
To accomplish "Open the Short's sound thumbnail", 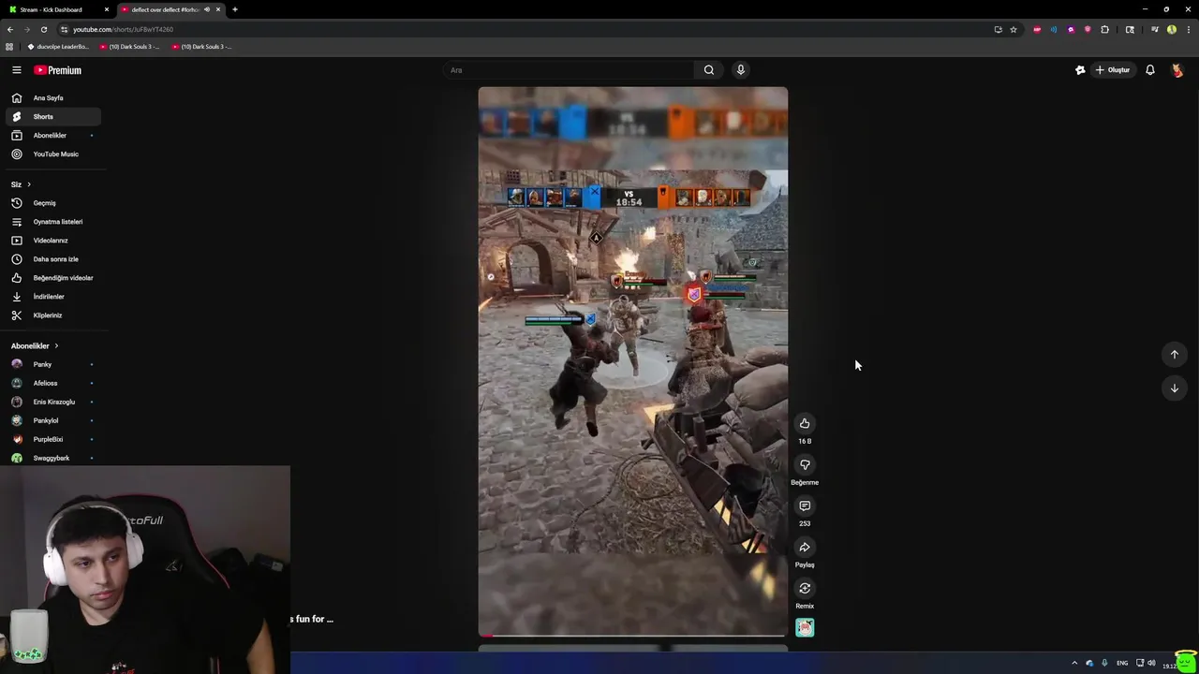I will coord(805,628).
